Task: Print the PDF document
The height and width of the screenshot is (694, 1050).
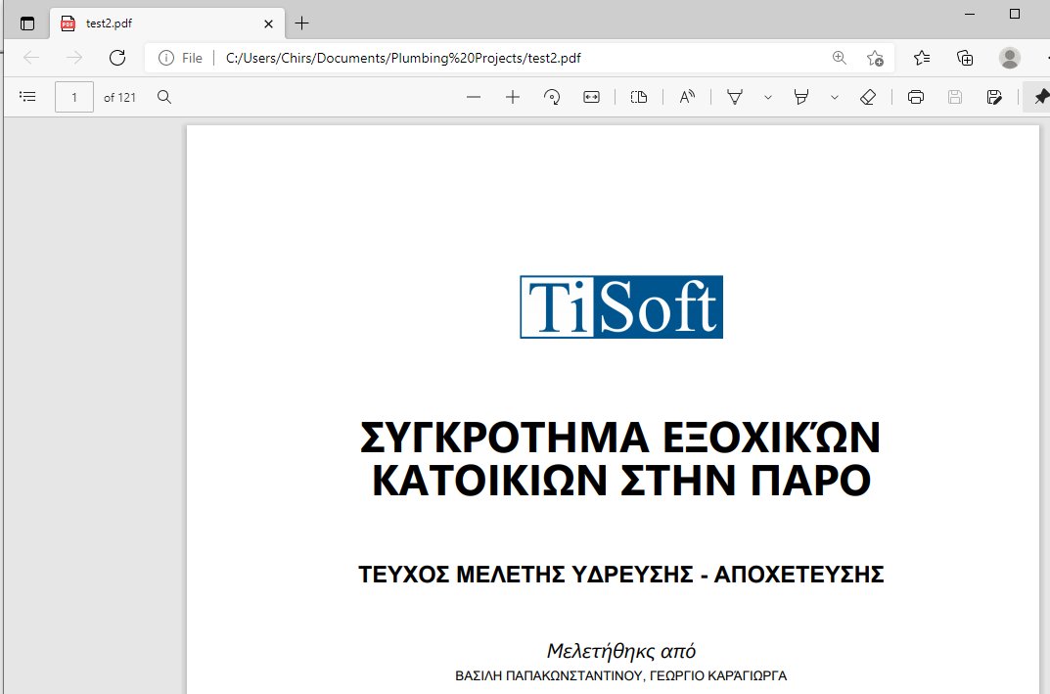Action: pyautogui.click(x=915, y=96)
